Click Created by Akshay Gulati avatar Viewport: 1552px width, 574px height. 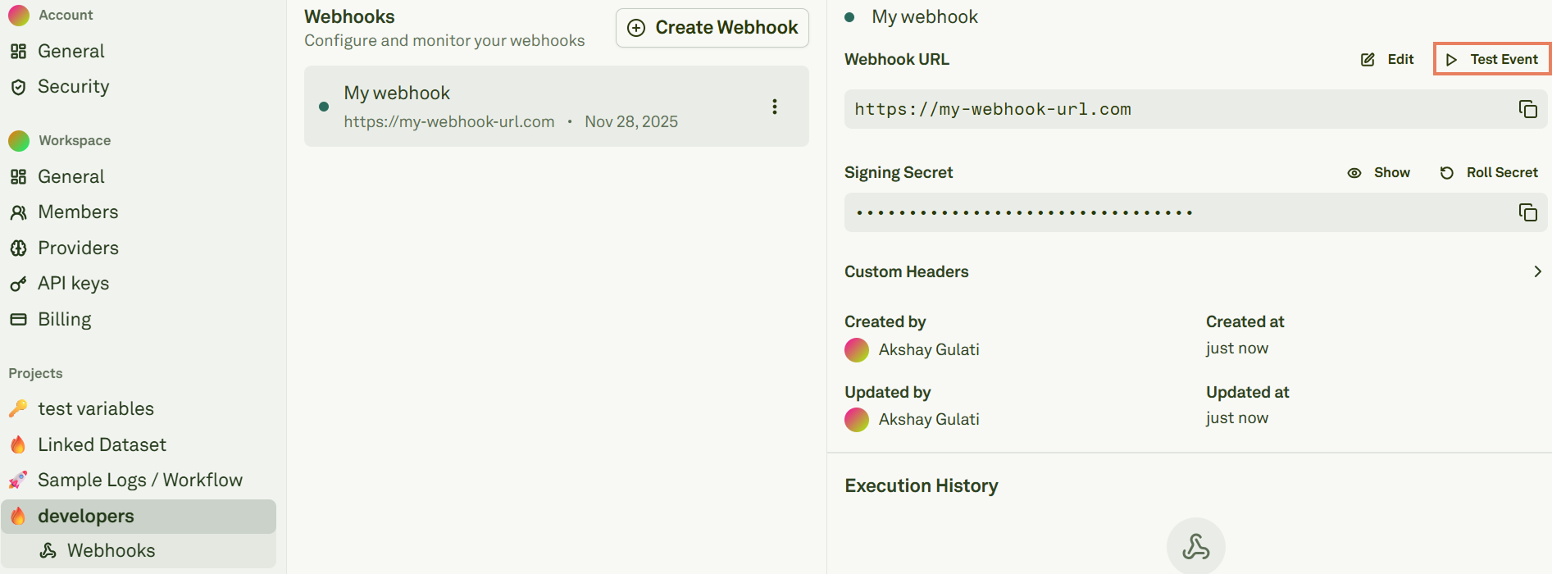[857, 350]
